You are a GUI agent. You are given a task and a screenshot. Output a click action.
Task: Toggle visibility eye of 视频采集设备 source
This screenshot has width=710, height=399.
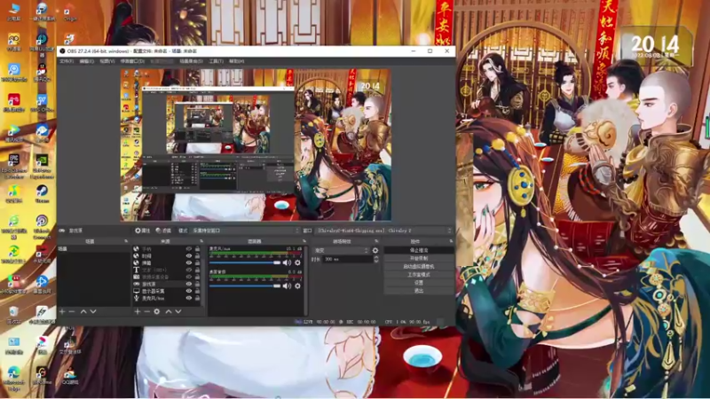coord(189,277)
